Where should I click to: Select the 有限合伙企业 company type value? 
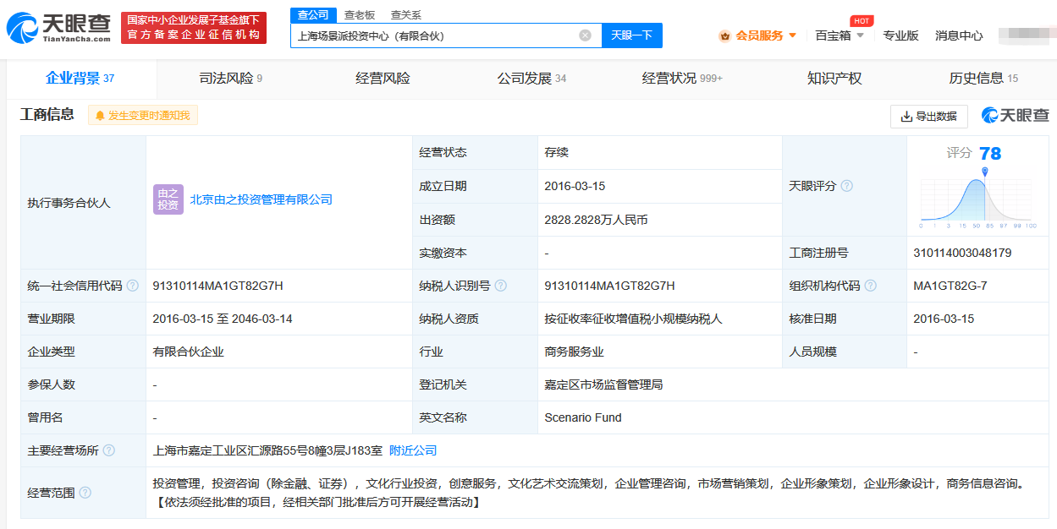point(189,352)
